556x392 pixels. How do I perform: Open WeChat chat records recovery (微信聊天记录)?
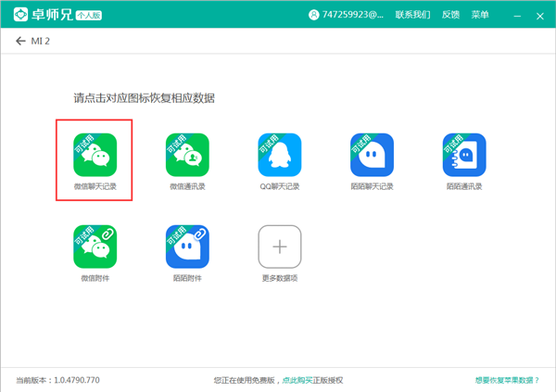(x=95, y=155)
